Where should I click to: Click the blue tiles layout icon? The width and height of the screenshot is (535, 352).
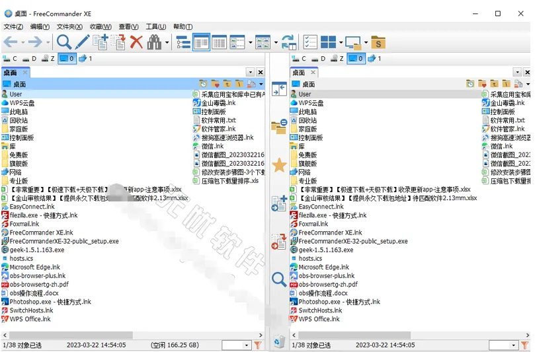point(328,42)
